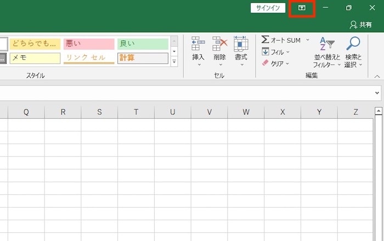This screenshot has width=384, height=241.
Task: Select column S header
Action: [99, 112]
